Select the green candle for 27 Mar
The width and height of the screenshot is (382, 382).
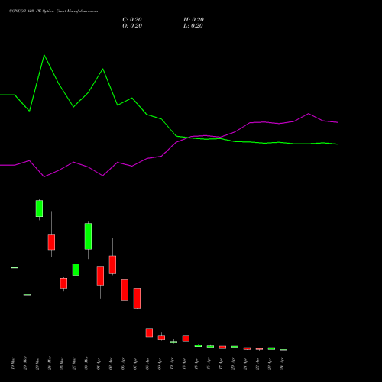tap(76, 270)
